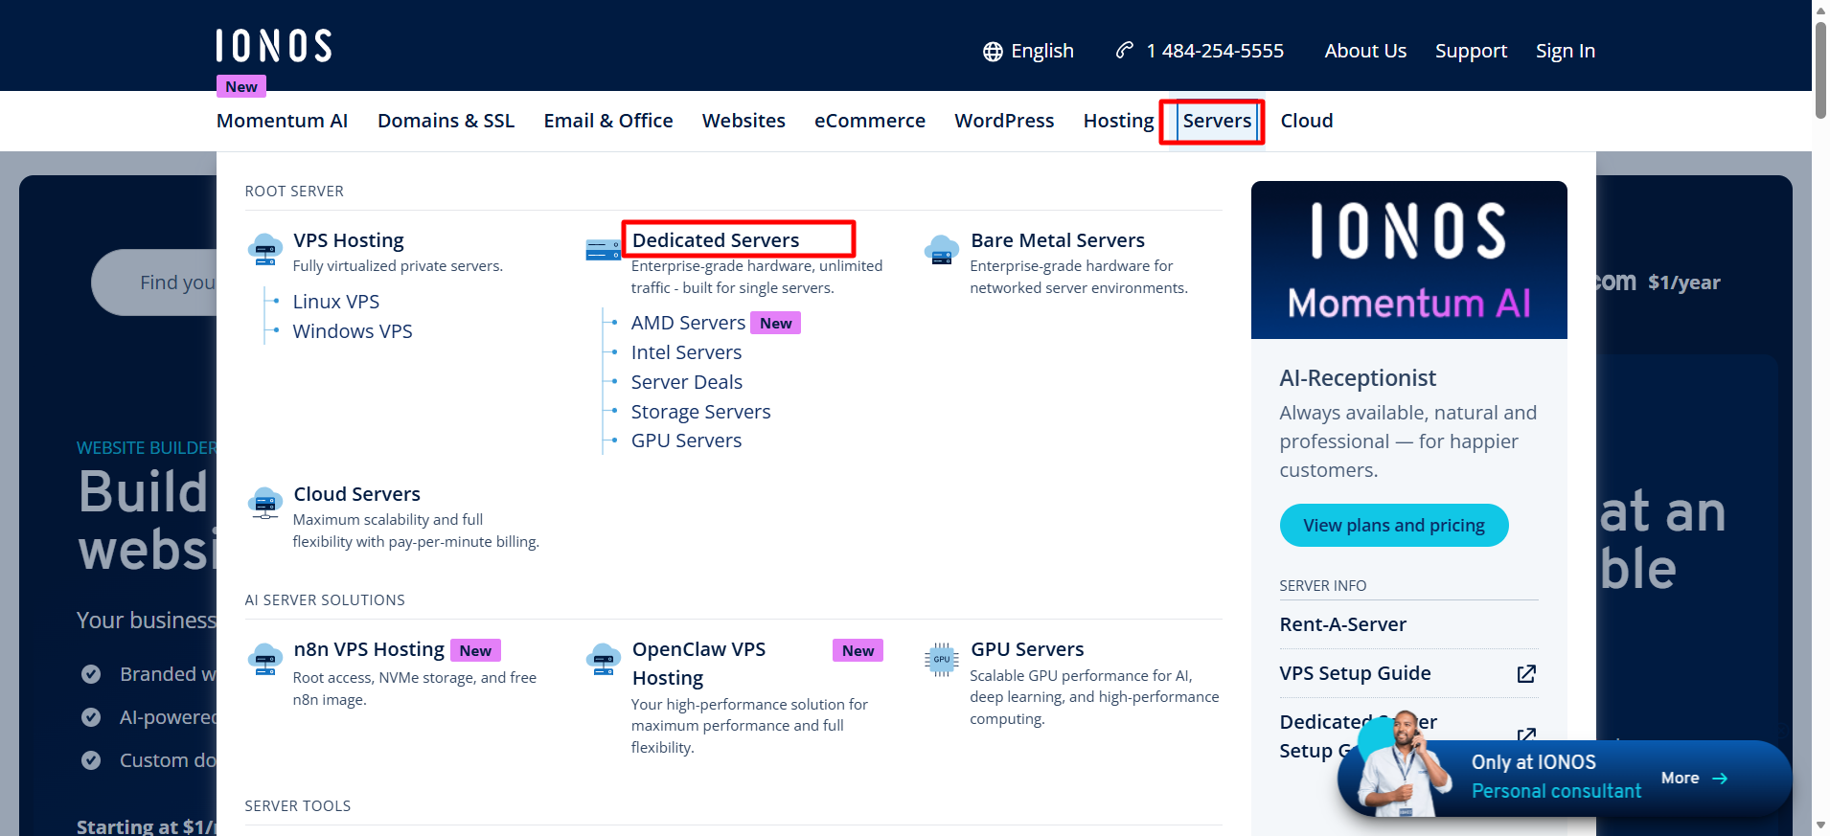Viewport: 1830px width, 836px height.
Task: Click the IONOS Momentum AI banner image
Action: pyautogui.click(x=1409, y=260)
